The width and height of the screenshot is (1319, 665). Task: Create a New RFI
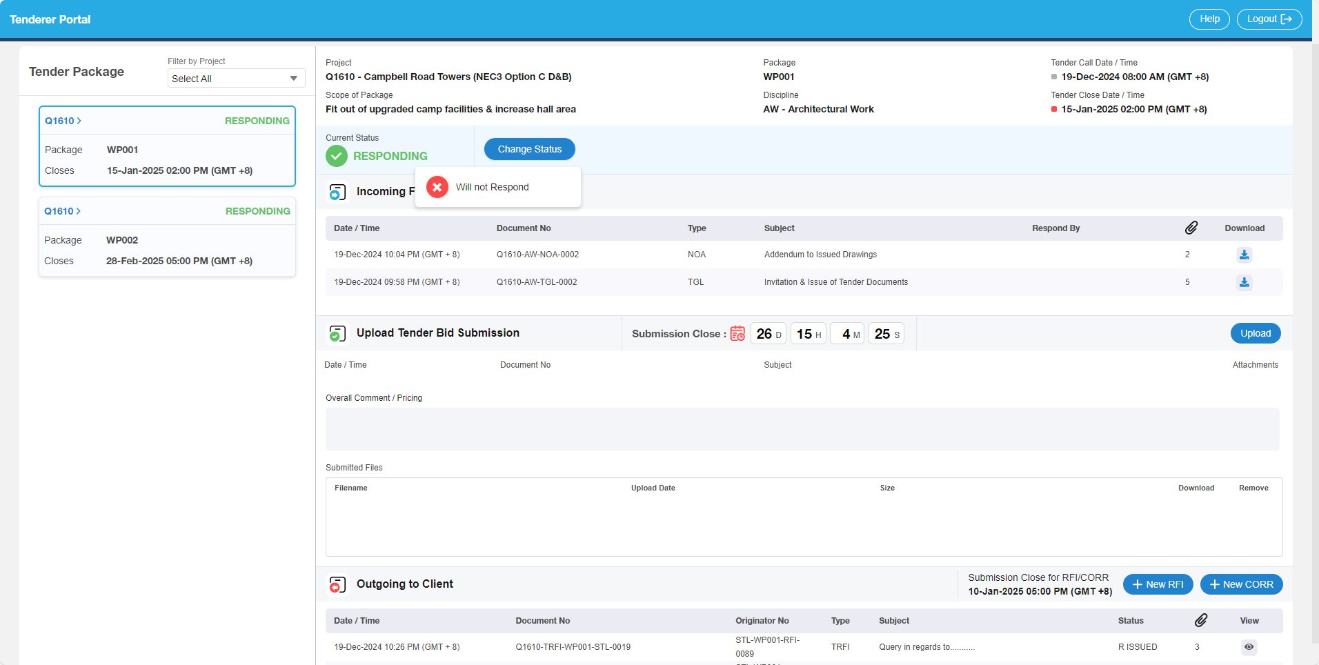[x=1158, y=584]
